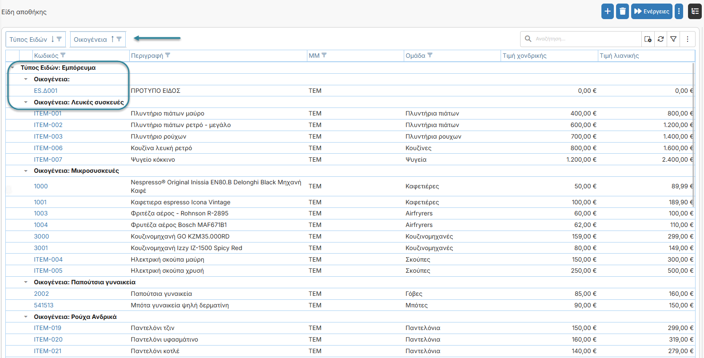The image size is (704, 358).
Task: Collapse the Τύπος Ειδών: Εμπόρευμα group
Action: [x=12, y=68]
